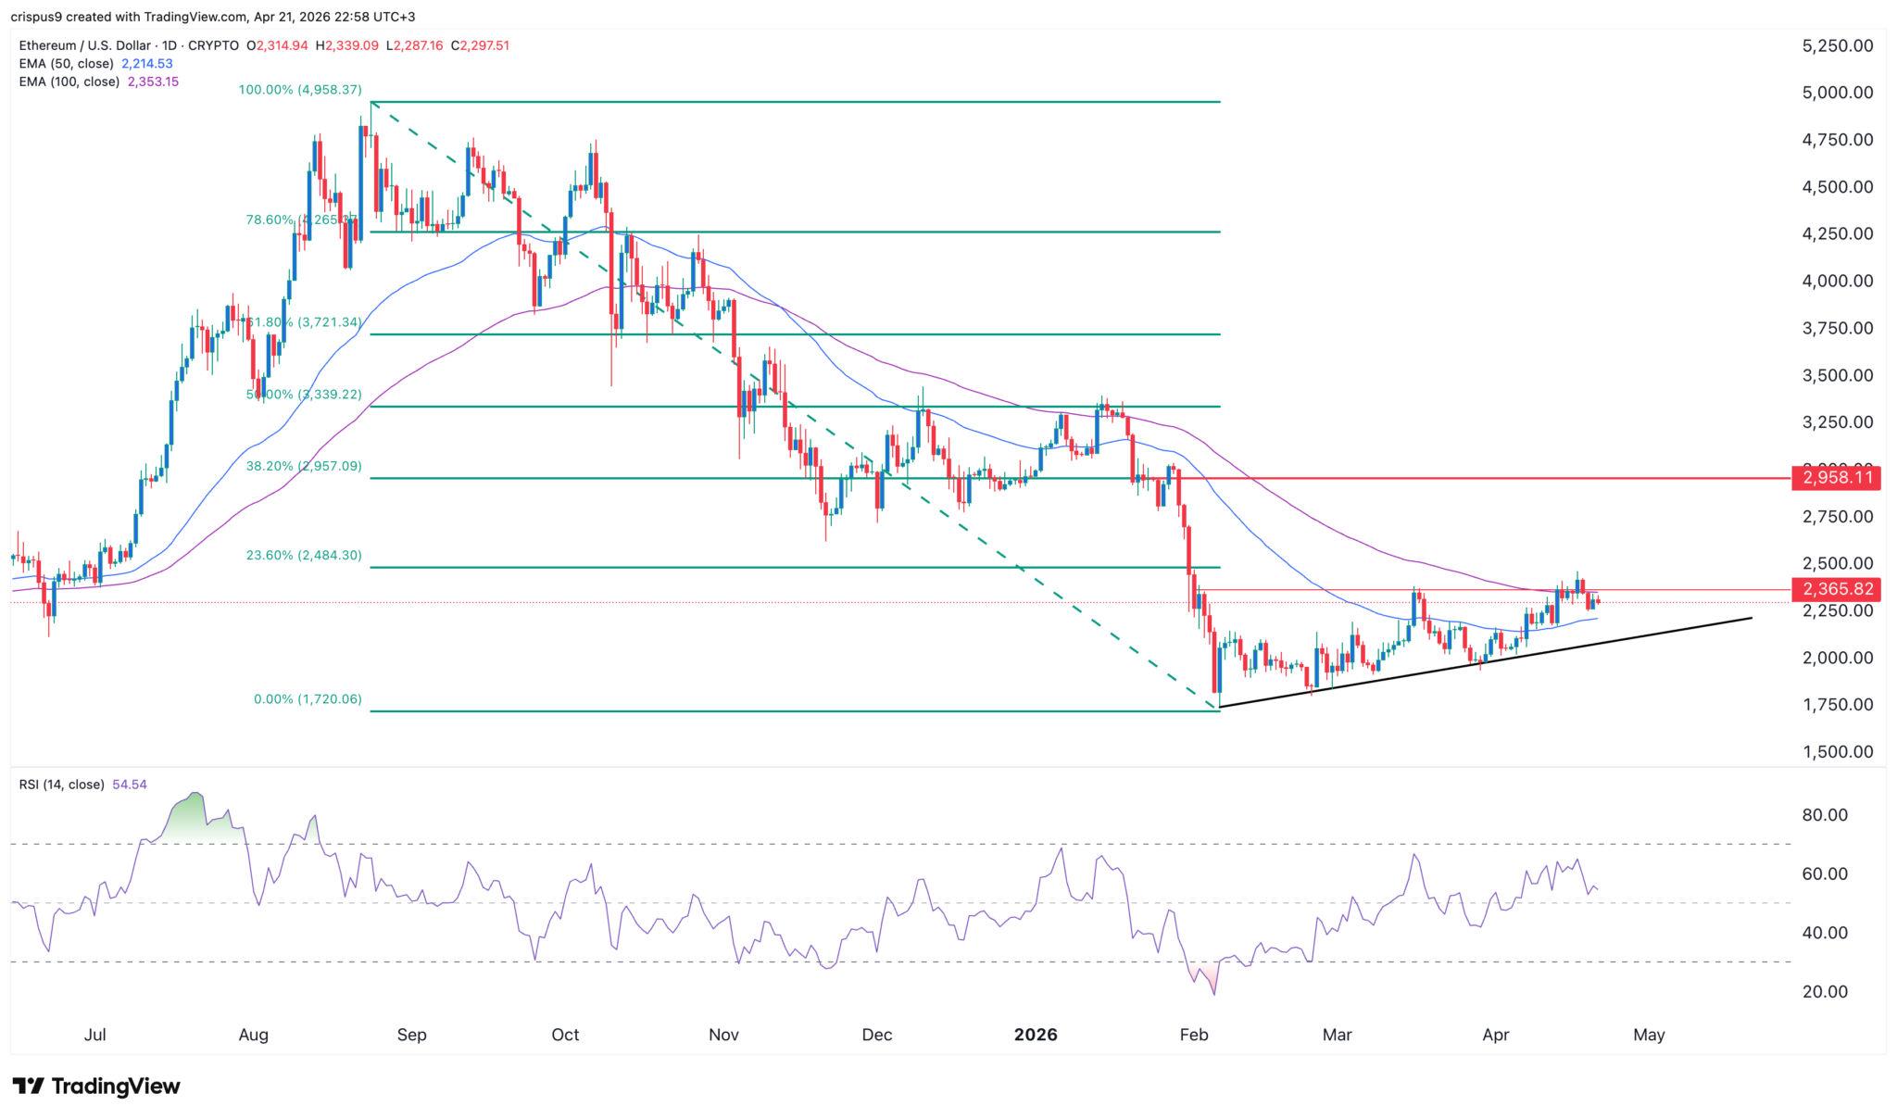Click the 5,000.00 price axis label
The width and height of the screenshot is (1897, 1118).
click(x=1839, y=93)
